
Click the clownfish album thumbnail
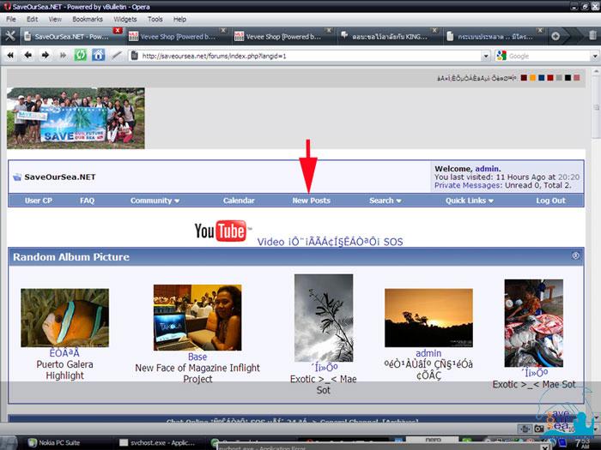pyautogui.click(x=64, y=317)
